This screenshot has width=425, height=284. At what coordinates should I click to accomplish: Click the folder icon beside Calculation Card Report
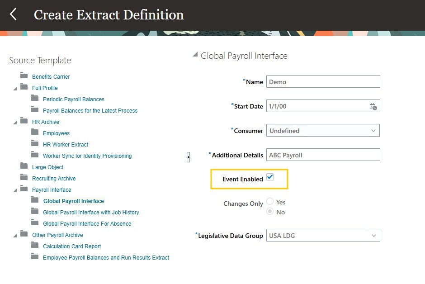(x=36, y=246)
